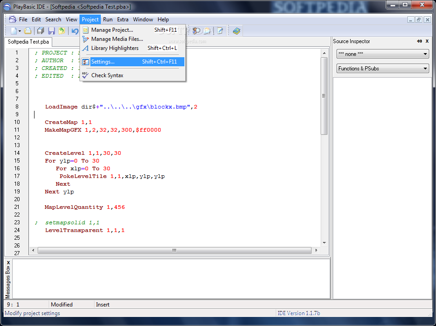Open the Search menu
This screenshot has width=436, height=326.
point(53,20)
